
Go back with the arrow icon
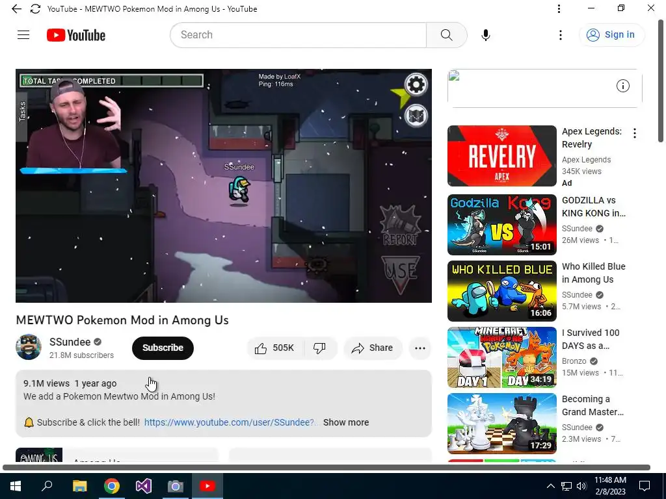16,9
